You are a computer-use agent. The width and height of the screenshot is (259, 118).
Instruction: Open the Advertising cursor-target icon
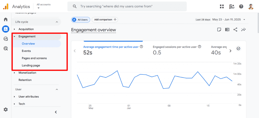[6, 49]
